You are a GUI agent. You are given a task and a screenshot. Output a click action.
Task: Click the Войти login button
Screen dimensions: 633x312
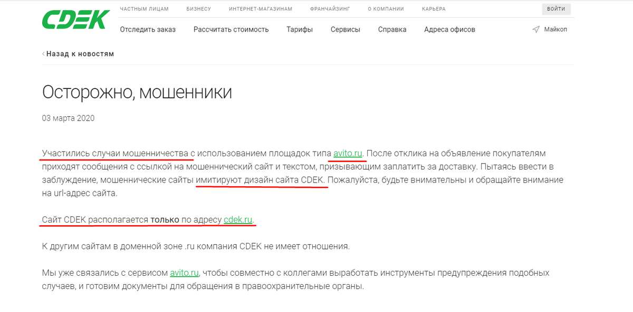tap(556, 9)
